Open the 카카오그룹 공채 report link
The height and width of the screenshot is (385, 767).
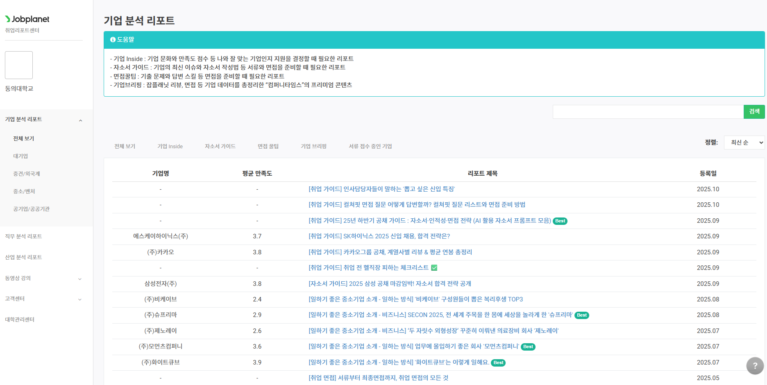point(390,252)
